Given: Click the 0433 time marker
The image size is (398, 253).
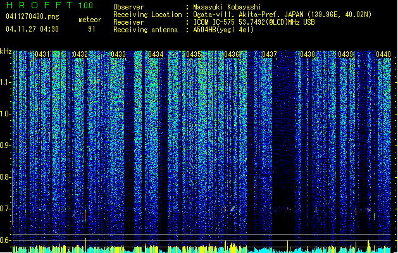Looking at the screenshot, I should click(x=118, y=54).
